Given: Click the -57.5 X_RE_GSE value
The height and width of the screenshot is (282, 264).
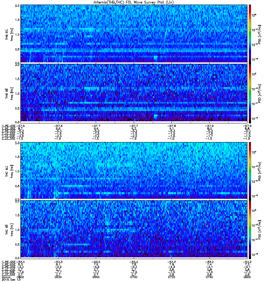Looking at the screenshot, I should tap(20, 126).
